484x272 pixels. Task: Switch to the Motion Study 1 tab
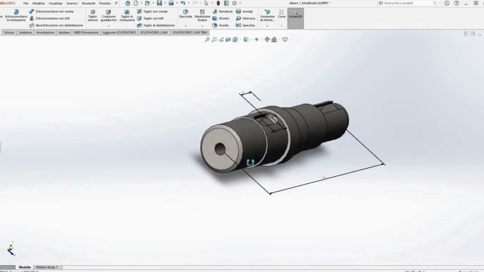(47, 267)
